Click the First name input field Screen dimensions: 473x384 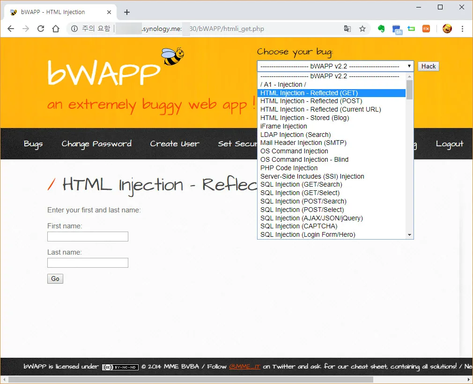tap(88, 237)
